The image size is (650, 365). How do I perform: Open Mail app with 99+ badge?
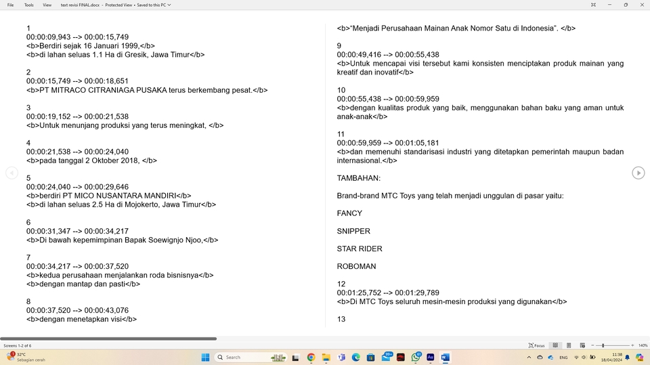click(387, 357)
